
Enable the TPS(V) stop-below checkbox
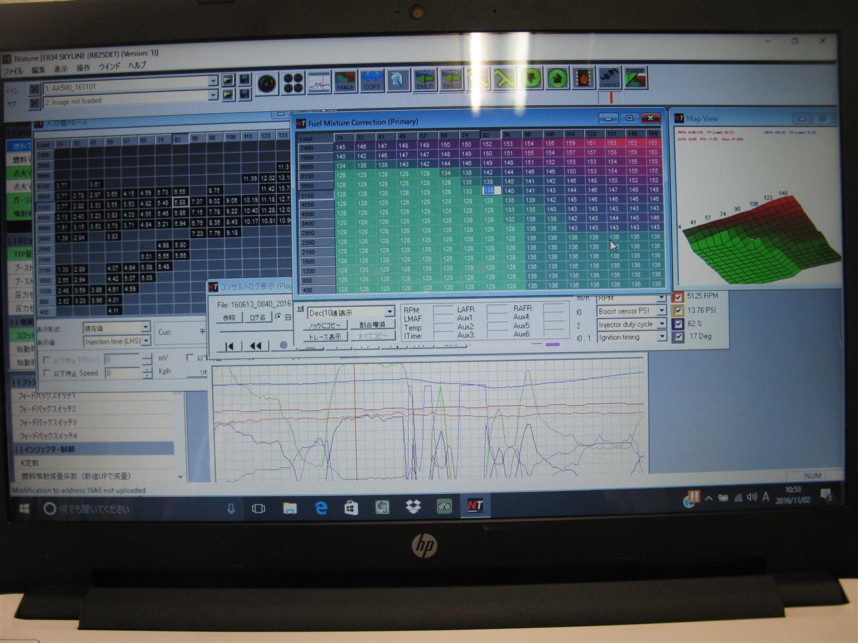pos(46,360)
